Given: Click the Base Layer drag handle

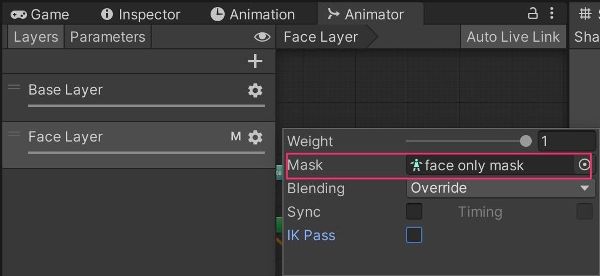Looking at the screenshot, I should (x=14, y=87).
